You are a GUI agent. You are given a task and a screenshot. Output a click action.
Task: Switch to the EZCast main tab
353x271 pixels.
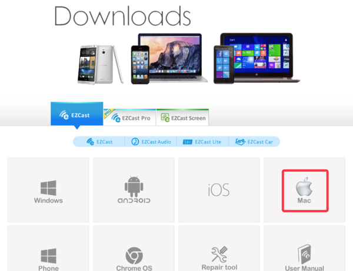77,114
